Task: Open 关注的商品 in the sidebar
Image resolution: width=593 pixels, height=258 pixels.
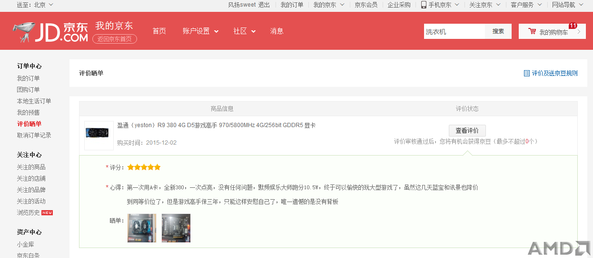Action: tap(31, 167)
